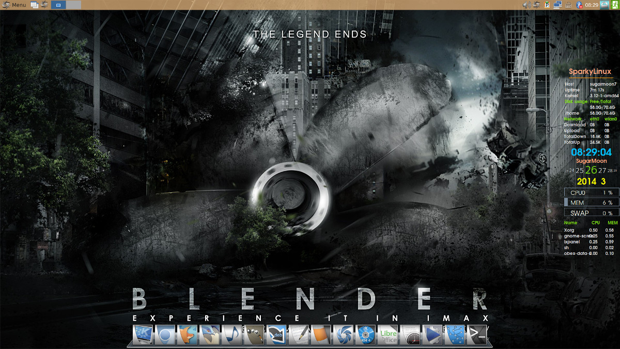Viewport: 620px width, 349px height.
Task: Click the Xorg process row
Action: (x=590, y=230)
